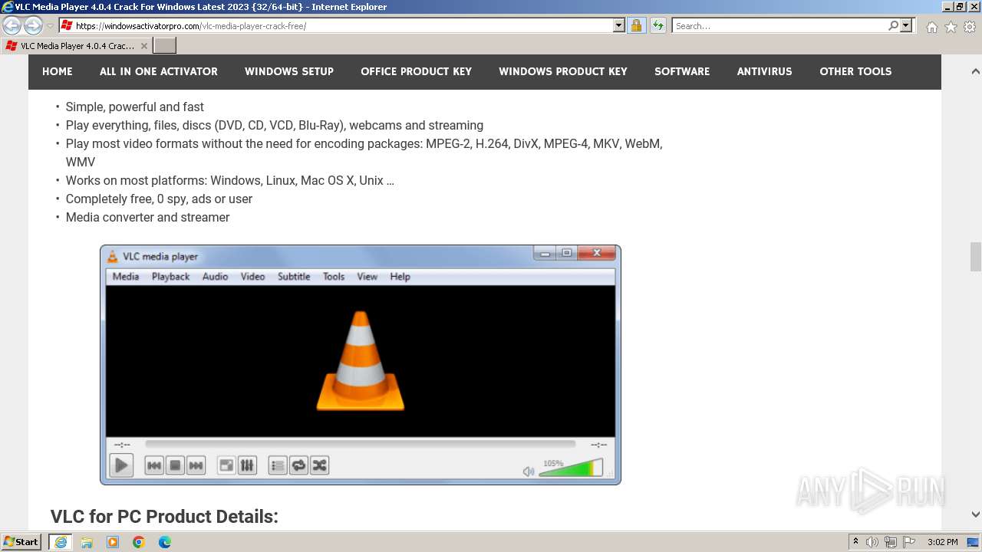Click the 'VLC for PC Product Details:' heading

click(x=164, y=517)
